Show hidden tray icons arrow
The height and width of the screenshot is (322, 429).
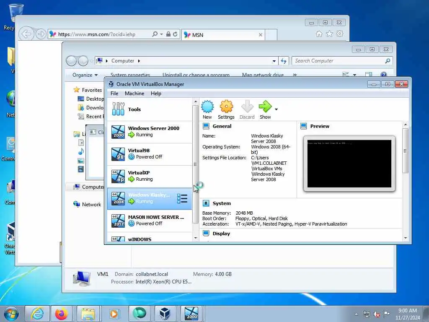[356, 314]
